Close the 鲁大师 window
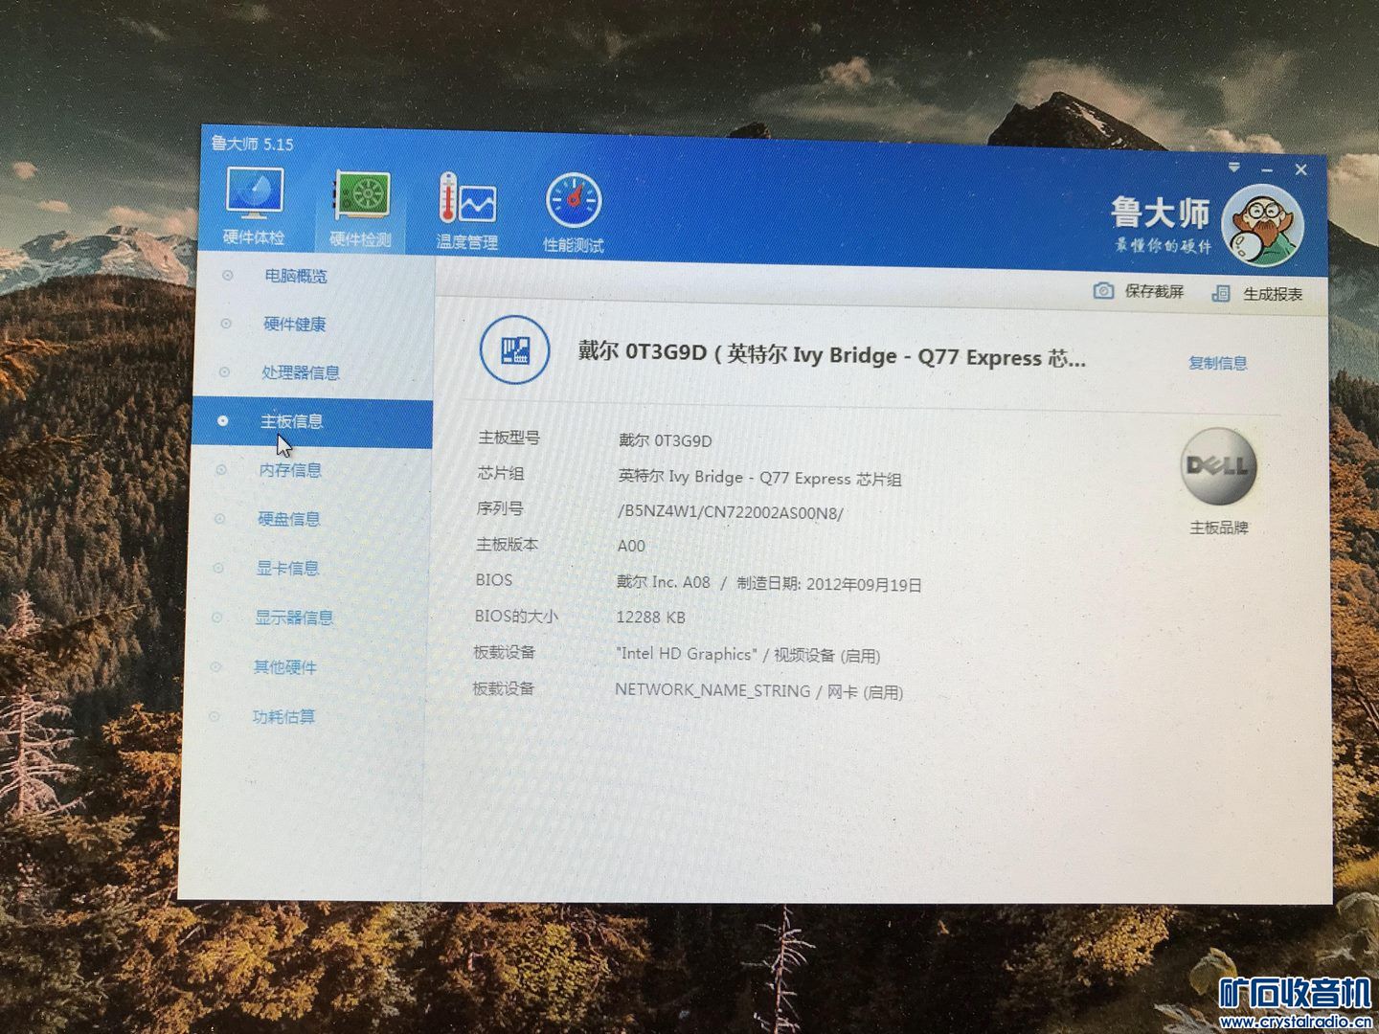Screen dimensions: 1379x1034 tap(1300, 169)
